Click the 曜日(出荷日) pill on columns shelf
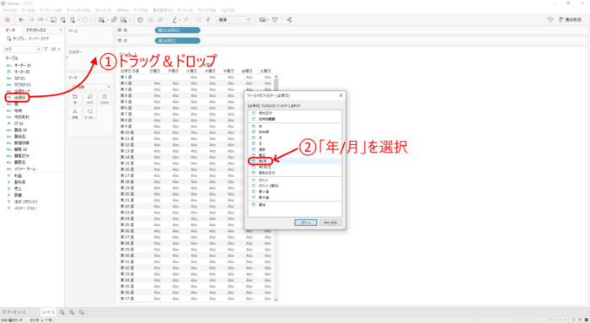590x323 pixels. point(178,30)
